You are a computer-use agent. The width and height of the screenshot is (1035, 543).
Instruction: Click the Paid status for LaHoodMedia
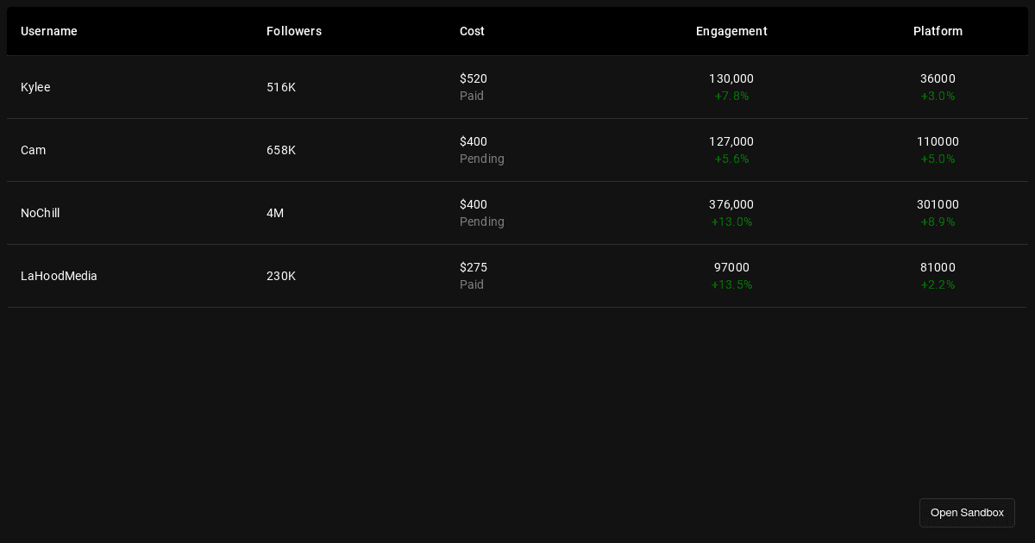(x=472, y=284)
